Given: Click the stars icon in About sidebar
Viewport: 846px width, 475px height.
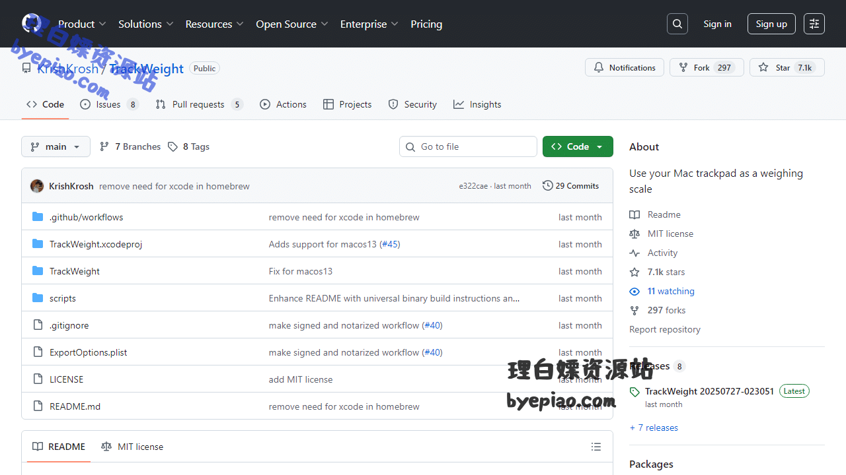Looking at the screenshot, I should (634, 272).
